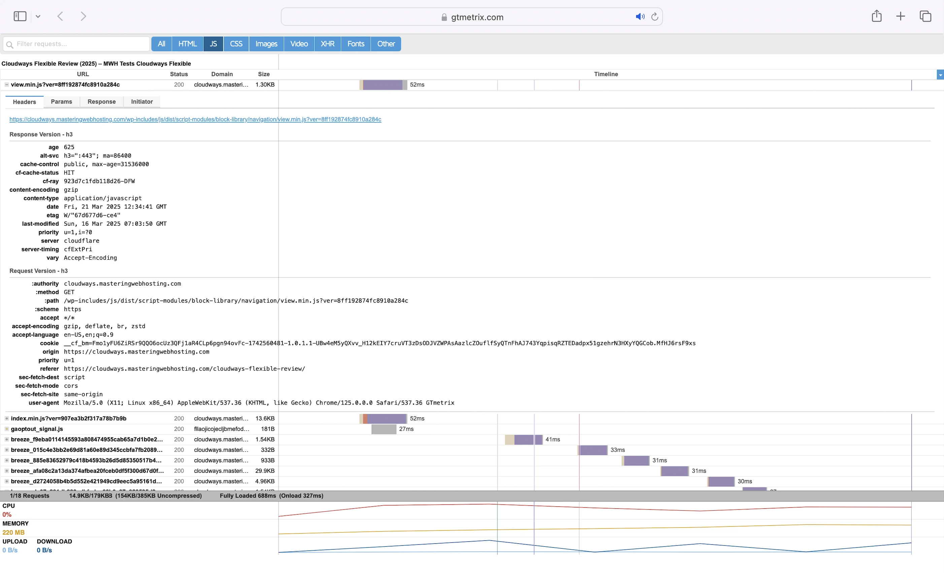Open the view.min.js full URL link

[195, 119]
